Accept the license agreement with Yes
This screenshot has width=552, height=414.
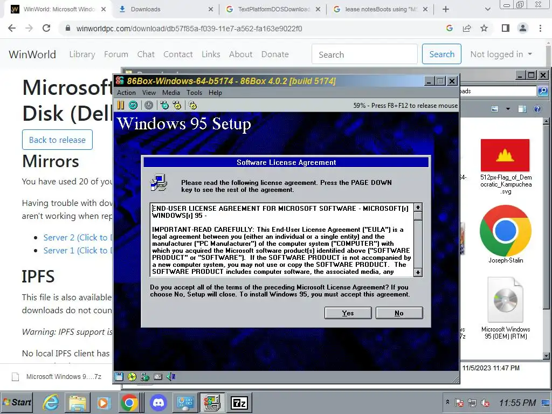coord(348,313)
